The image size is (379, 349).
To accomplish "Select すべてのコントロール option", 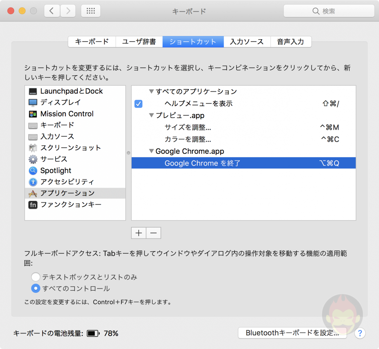I will [x=36, y=288].
